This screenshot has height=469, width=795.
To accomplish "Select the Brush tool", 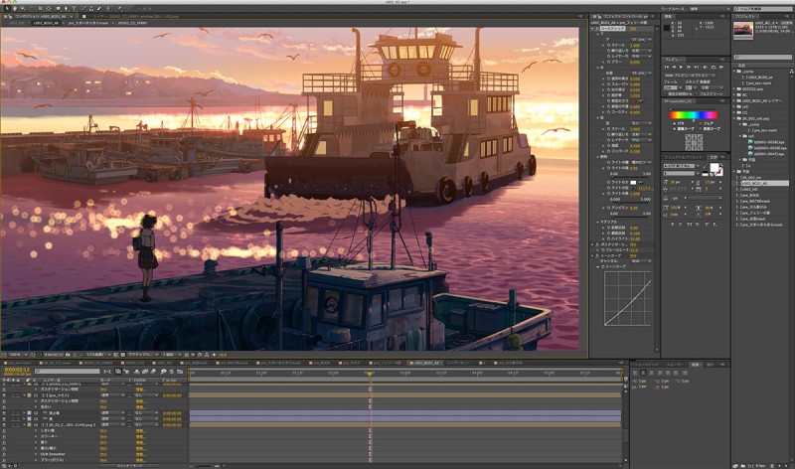I will click(x=84, y=9).
